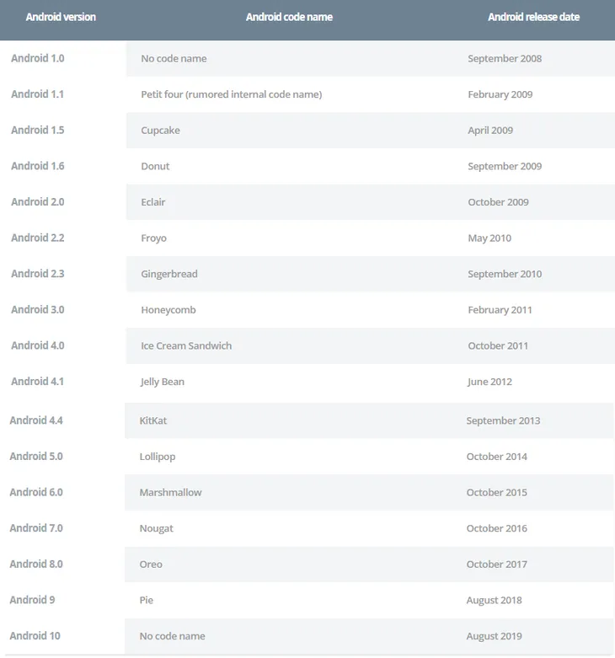Click the 'June 2012' release date
Image resolution: width=615 pixels, height=658 pixels.
tap(489, 382)
